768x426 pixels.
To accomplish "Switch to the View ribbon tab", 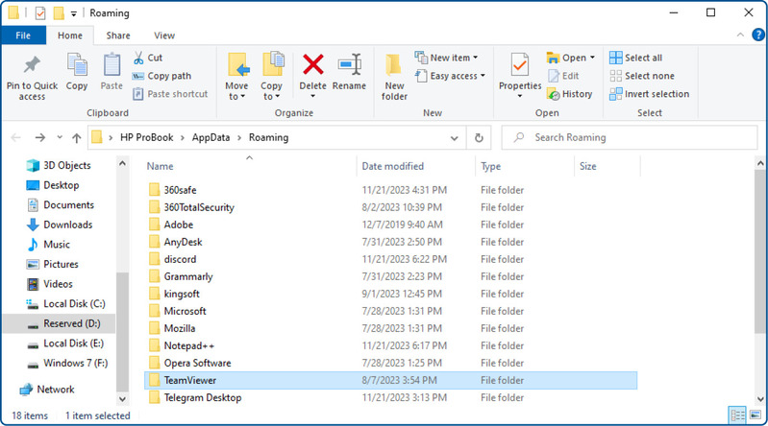I will [x=164, y=35].
